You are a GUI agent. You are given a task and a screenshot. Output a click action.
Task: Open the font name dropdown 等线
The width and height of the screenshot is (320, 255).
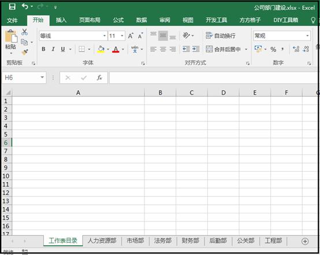point(105,36)
